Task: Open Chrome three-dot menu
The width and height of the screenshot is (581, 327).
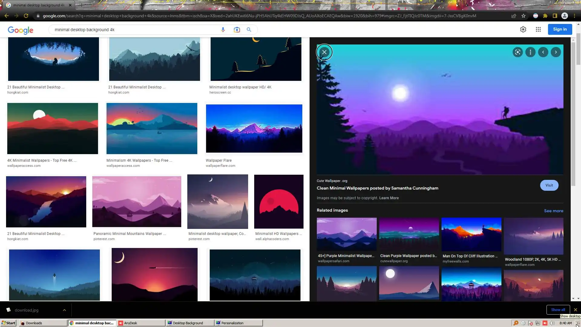Action: coord(574,16)
